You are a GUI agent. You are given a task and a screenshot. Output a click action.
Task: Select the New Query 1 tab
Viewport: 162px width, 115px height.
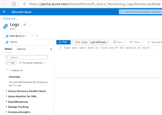coord(18,36)
